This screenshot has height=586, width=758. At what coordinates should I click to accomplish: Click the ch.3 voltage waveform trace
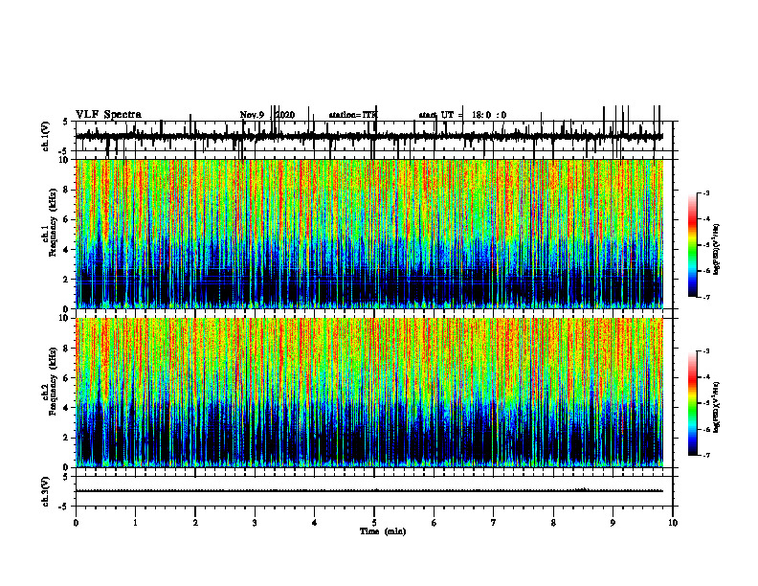point(369,491)
